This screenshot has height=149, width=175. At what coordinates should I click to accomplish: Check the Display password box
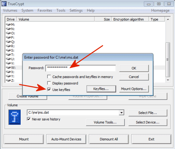(49, 83)
